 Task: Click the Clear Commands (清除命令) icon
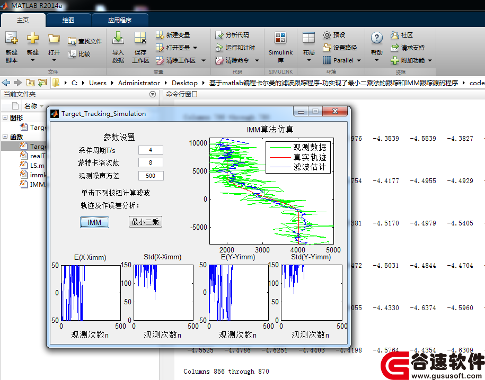click(219, 60)
